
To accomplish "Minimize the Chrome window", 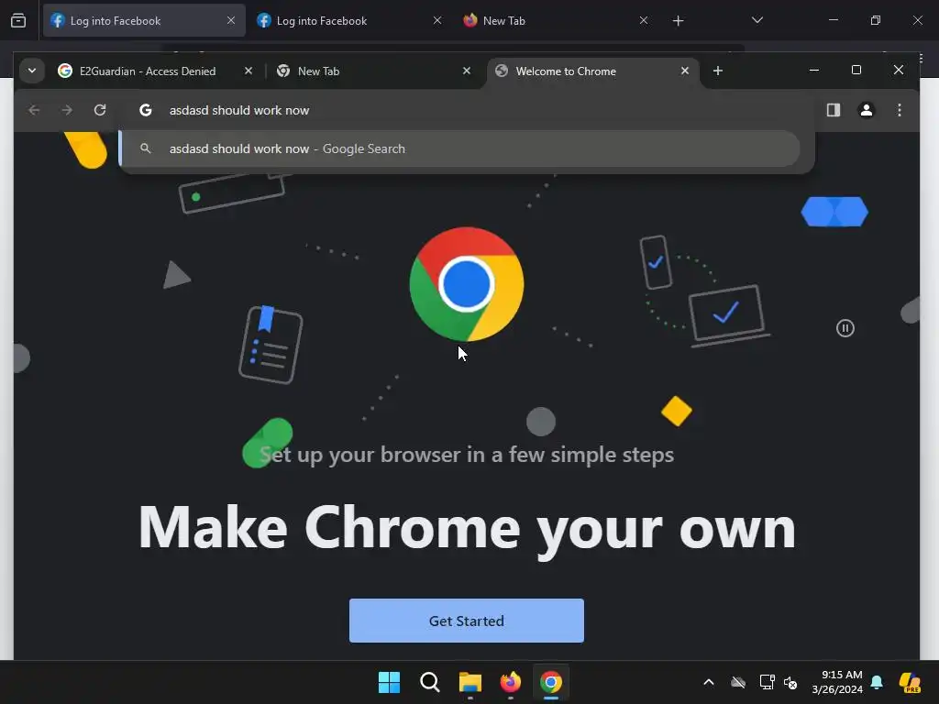I will coord(814,70).
